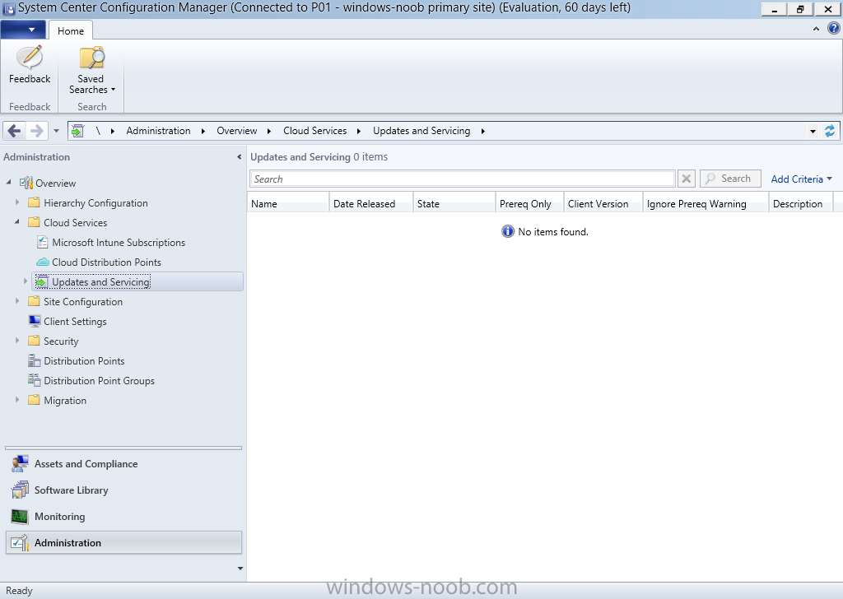Click Updates and Servicing breadcrumb item

point(421,131)
